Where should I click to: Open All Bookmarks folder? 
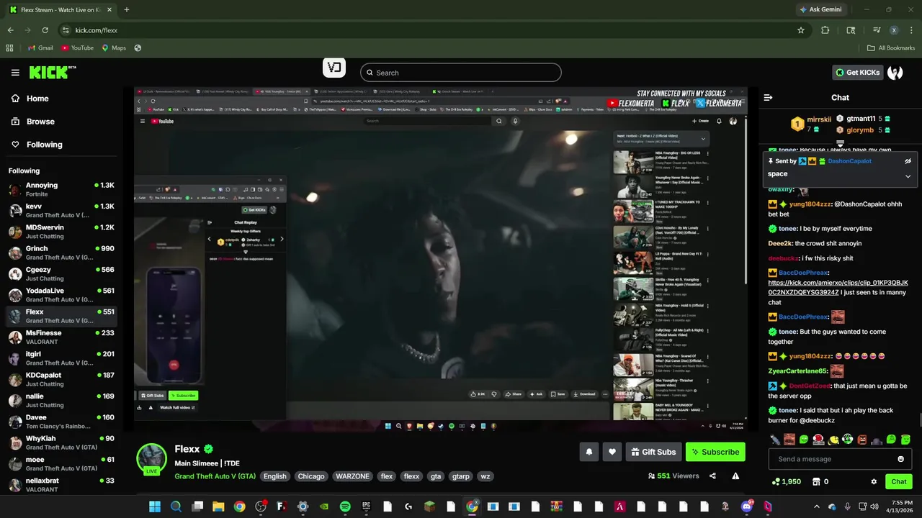tap(891, 48)
